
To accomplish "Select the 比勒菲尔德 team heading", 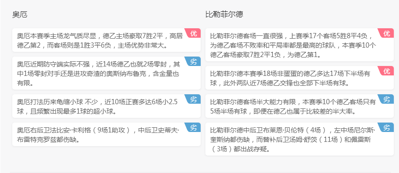I will tap(224, 14).
